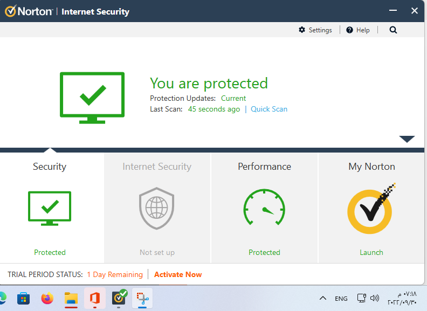Show hidden tray icons chevron
427x311 pixels.
click(x=323, y=298)
